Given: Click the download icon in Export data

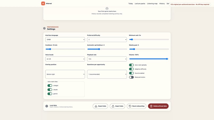Looking at the screenshot, I should coord(96,106).
